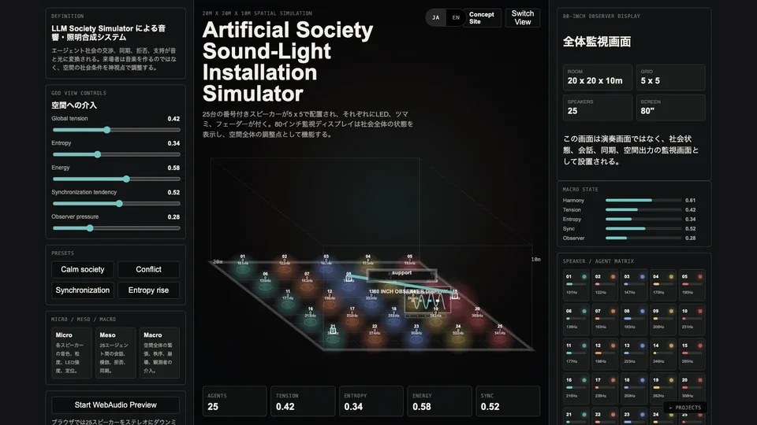This screenshot has width=757, height=425.
Task: Click the AGENTS 25 stat card
Action: pyautogui.click(x=235, y=401)
